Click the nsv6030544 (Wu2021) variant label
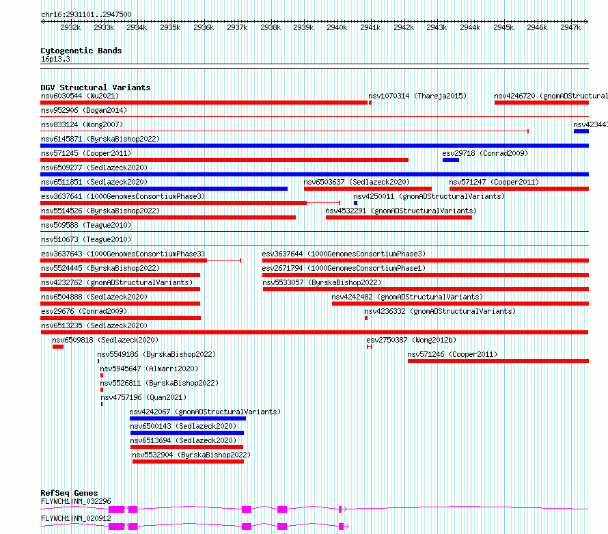This screenshot has width=608, height=534. pos(80,96)
